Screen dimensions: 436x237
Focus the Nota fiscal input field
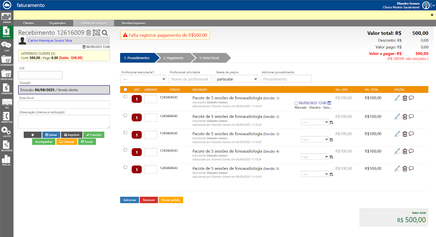[64, 105]
